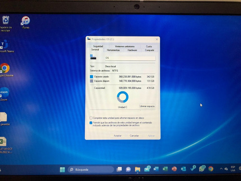Click the '131 GB' free space value
Screen dimensions: 241x181
coord(150,81)
